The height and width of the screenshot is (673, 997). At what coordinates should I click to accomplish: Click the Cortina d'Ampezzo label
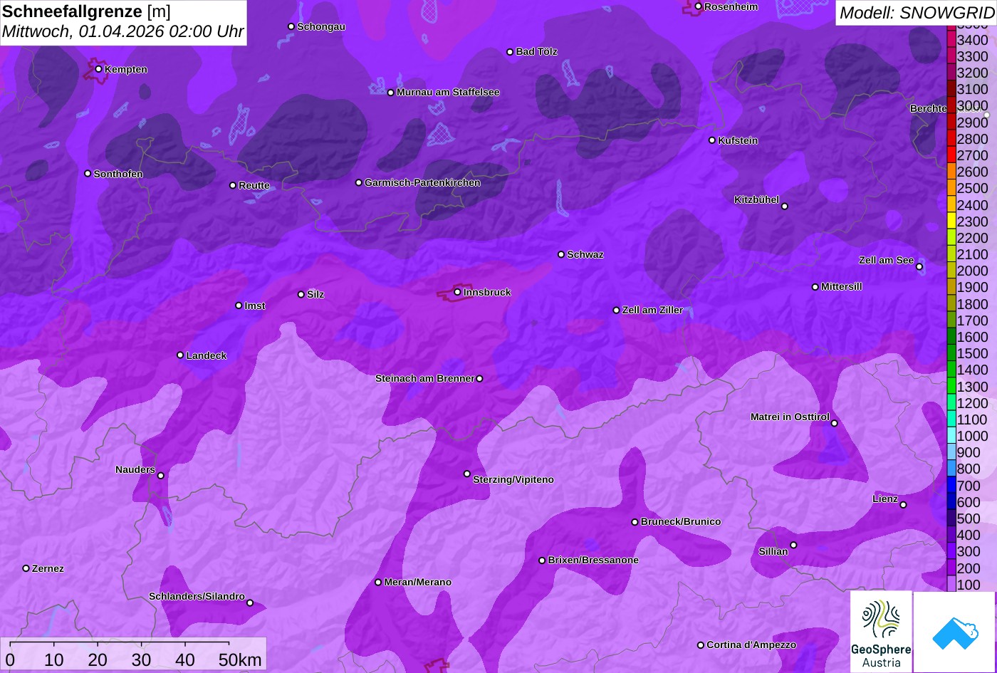[751, 645]
